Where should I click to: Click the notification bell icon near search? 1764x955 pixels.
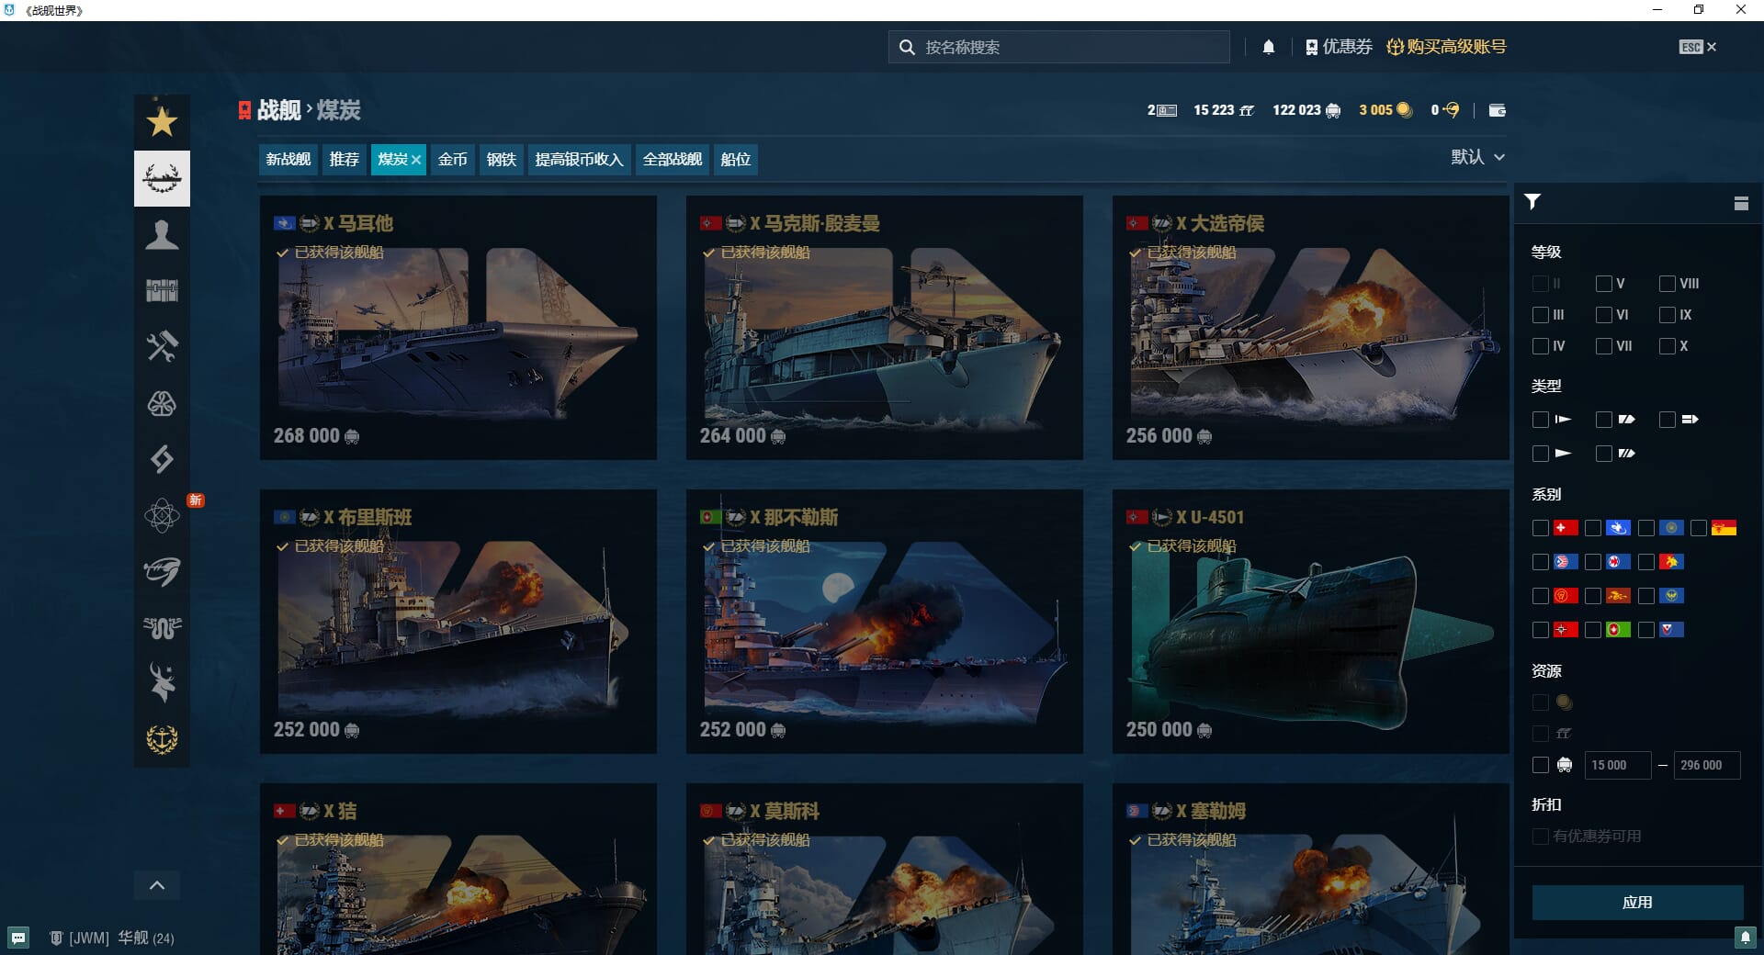click(1268, 47)
